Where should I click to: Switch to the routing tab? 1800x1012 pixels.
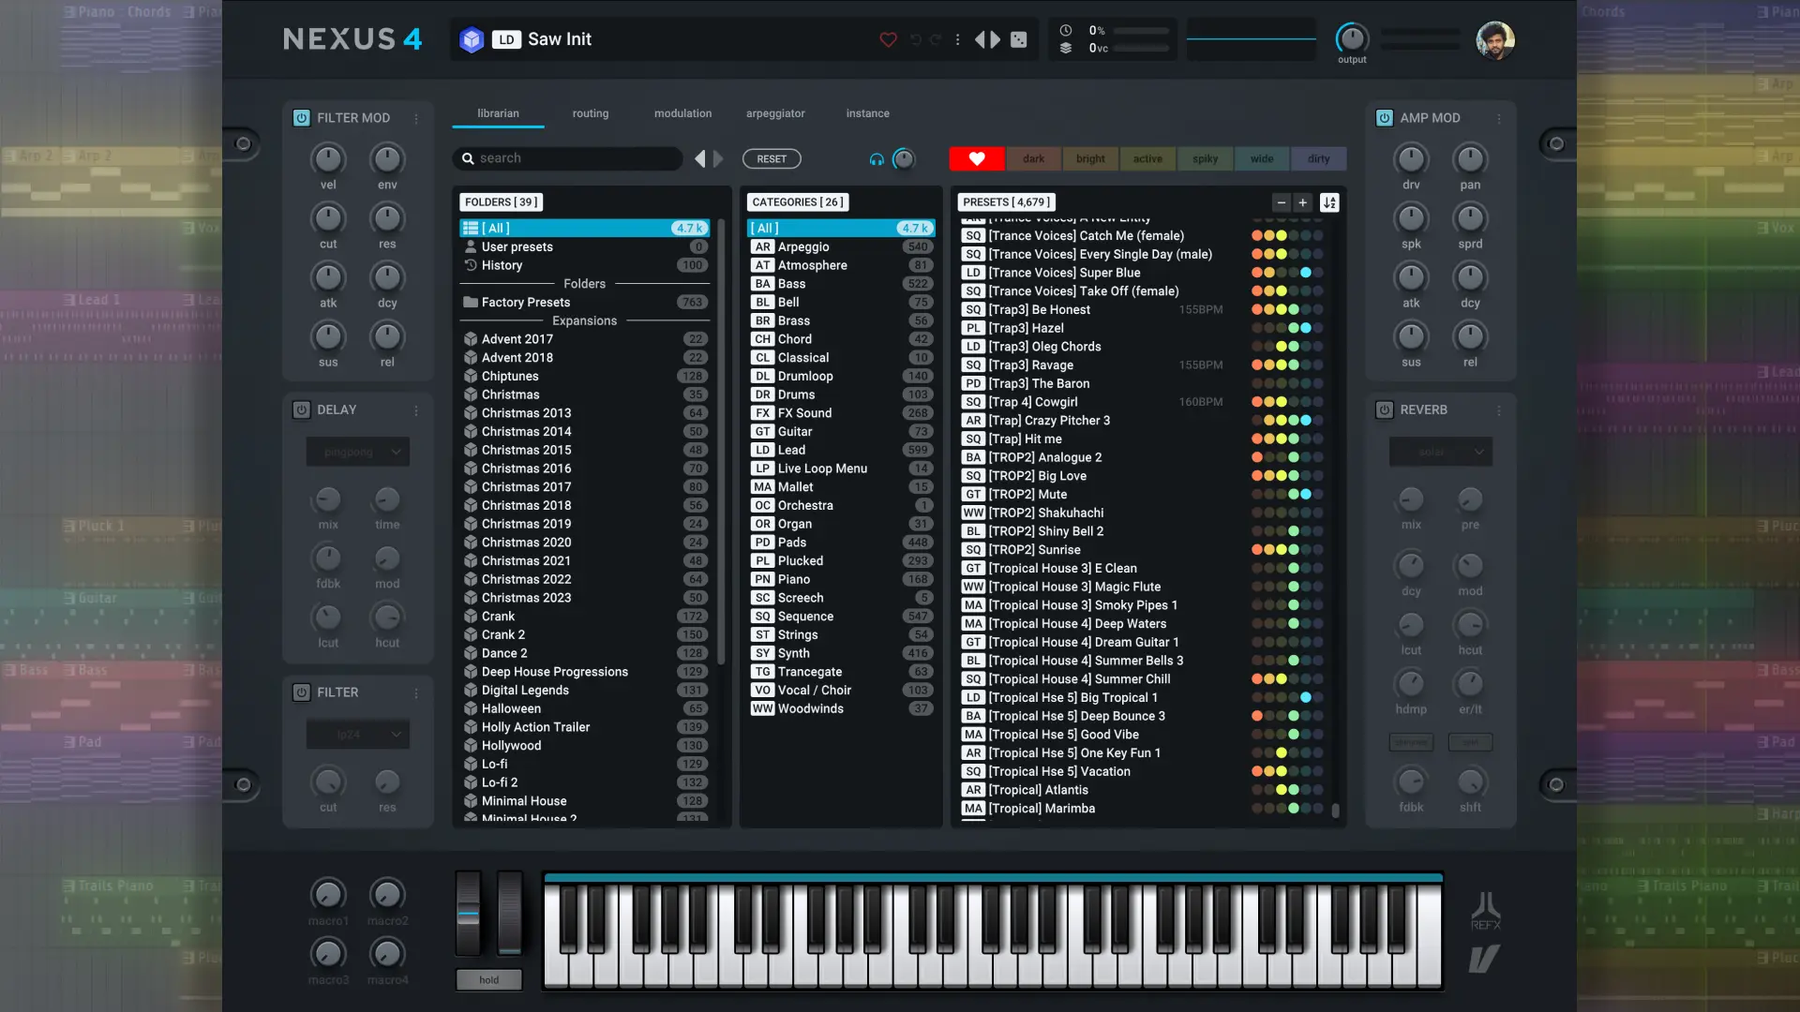point(591,113)
